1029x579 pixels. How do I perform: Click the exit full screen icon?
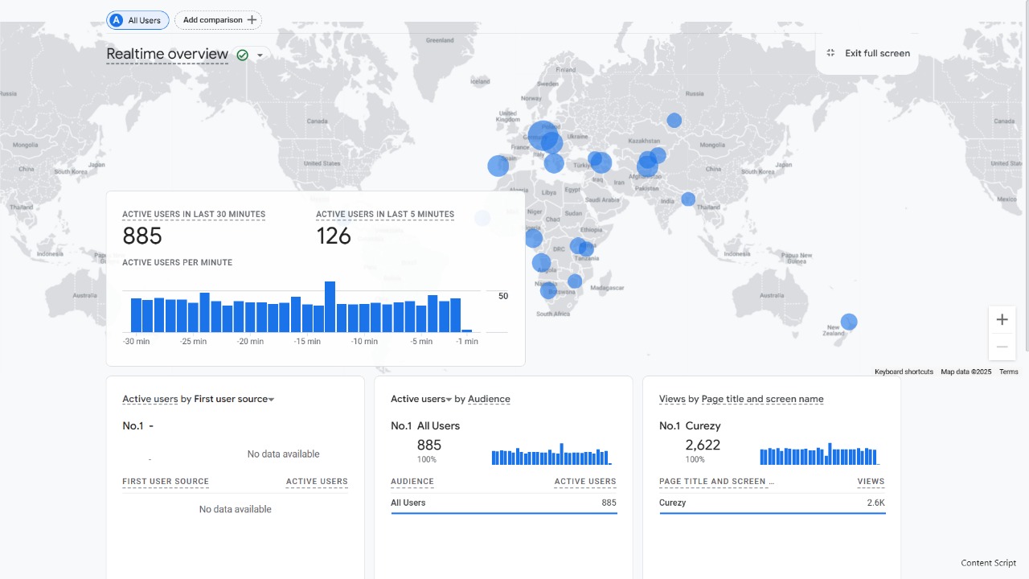click(831, 53)
